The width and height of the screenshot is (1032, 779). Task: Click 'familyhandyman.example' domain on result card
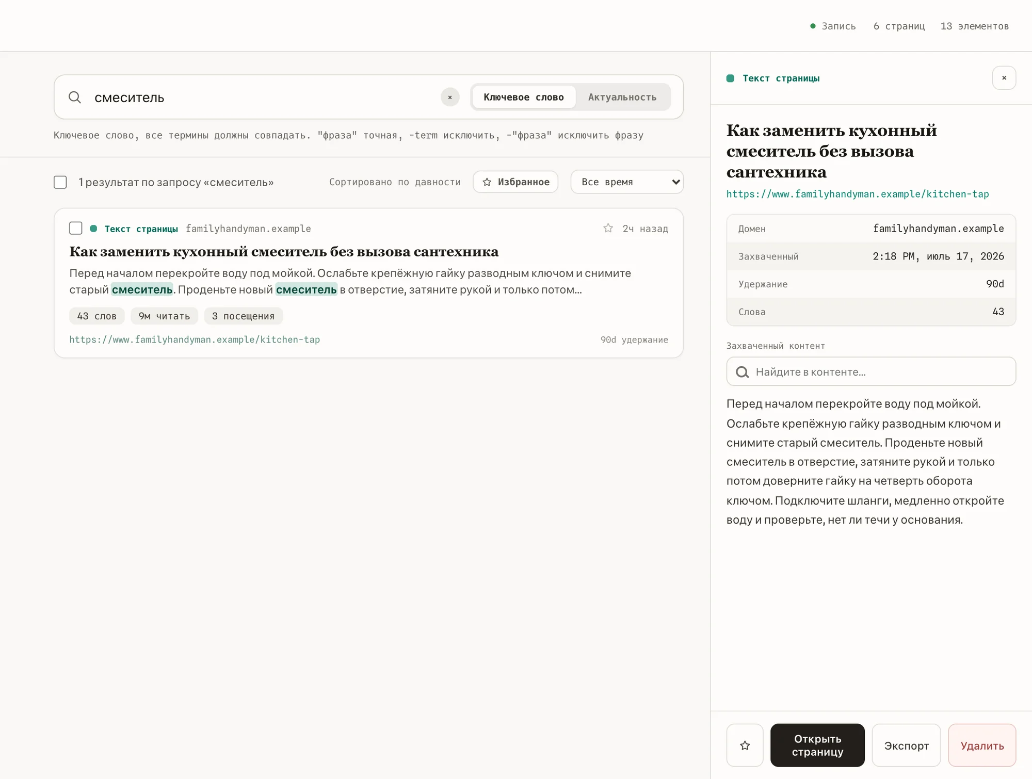248,229
